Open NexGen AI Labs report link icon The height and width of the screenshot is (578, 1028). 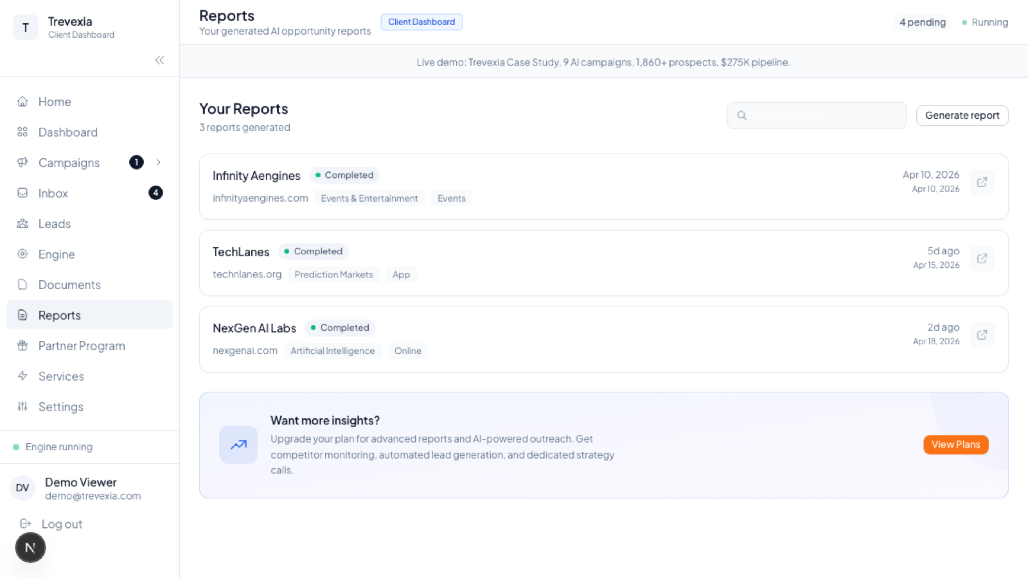(982, 335)
